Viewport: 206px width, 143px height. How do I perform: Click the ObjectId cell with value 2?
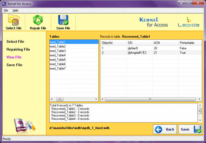tap(113, 52)
